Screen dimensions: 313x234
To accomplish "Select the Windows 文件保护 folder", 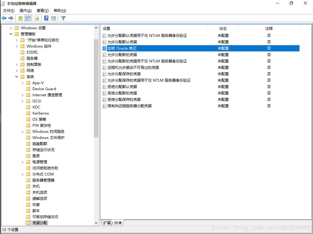I will [x=48, y=138].
